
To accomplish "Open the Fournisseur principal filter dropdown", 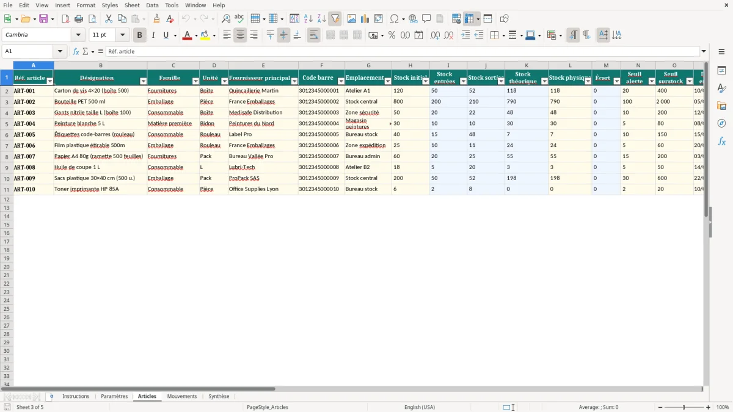I will 294,81.
